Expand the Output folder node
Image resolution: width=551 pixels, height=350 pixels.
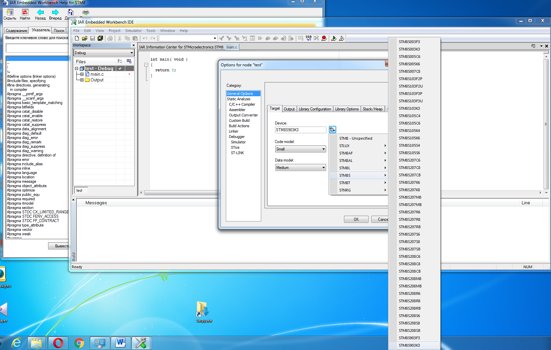[82, 80]
